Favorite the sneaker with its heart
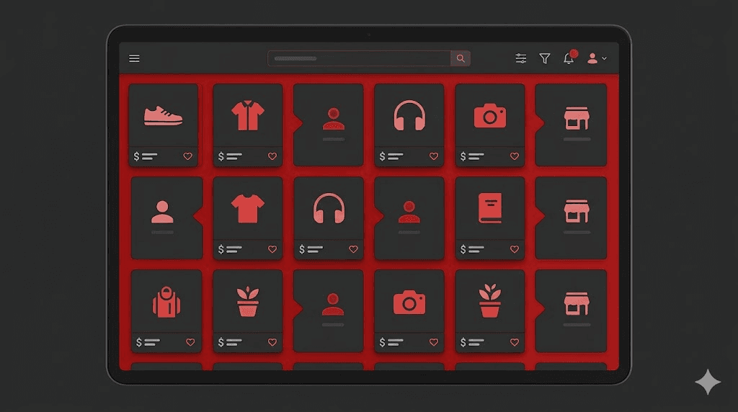The height and width of the screenshot is (412, 738). (x=188, y=156)
